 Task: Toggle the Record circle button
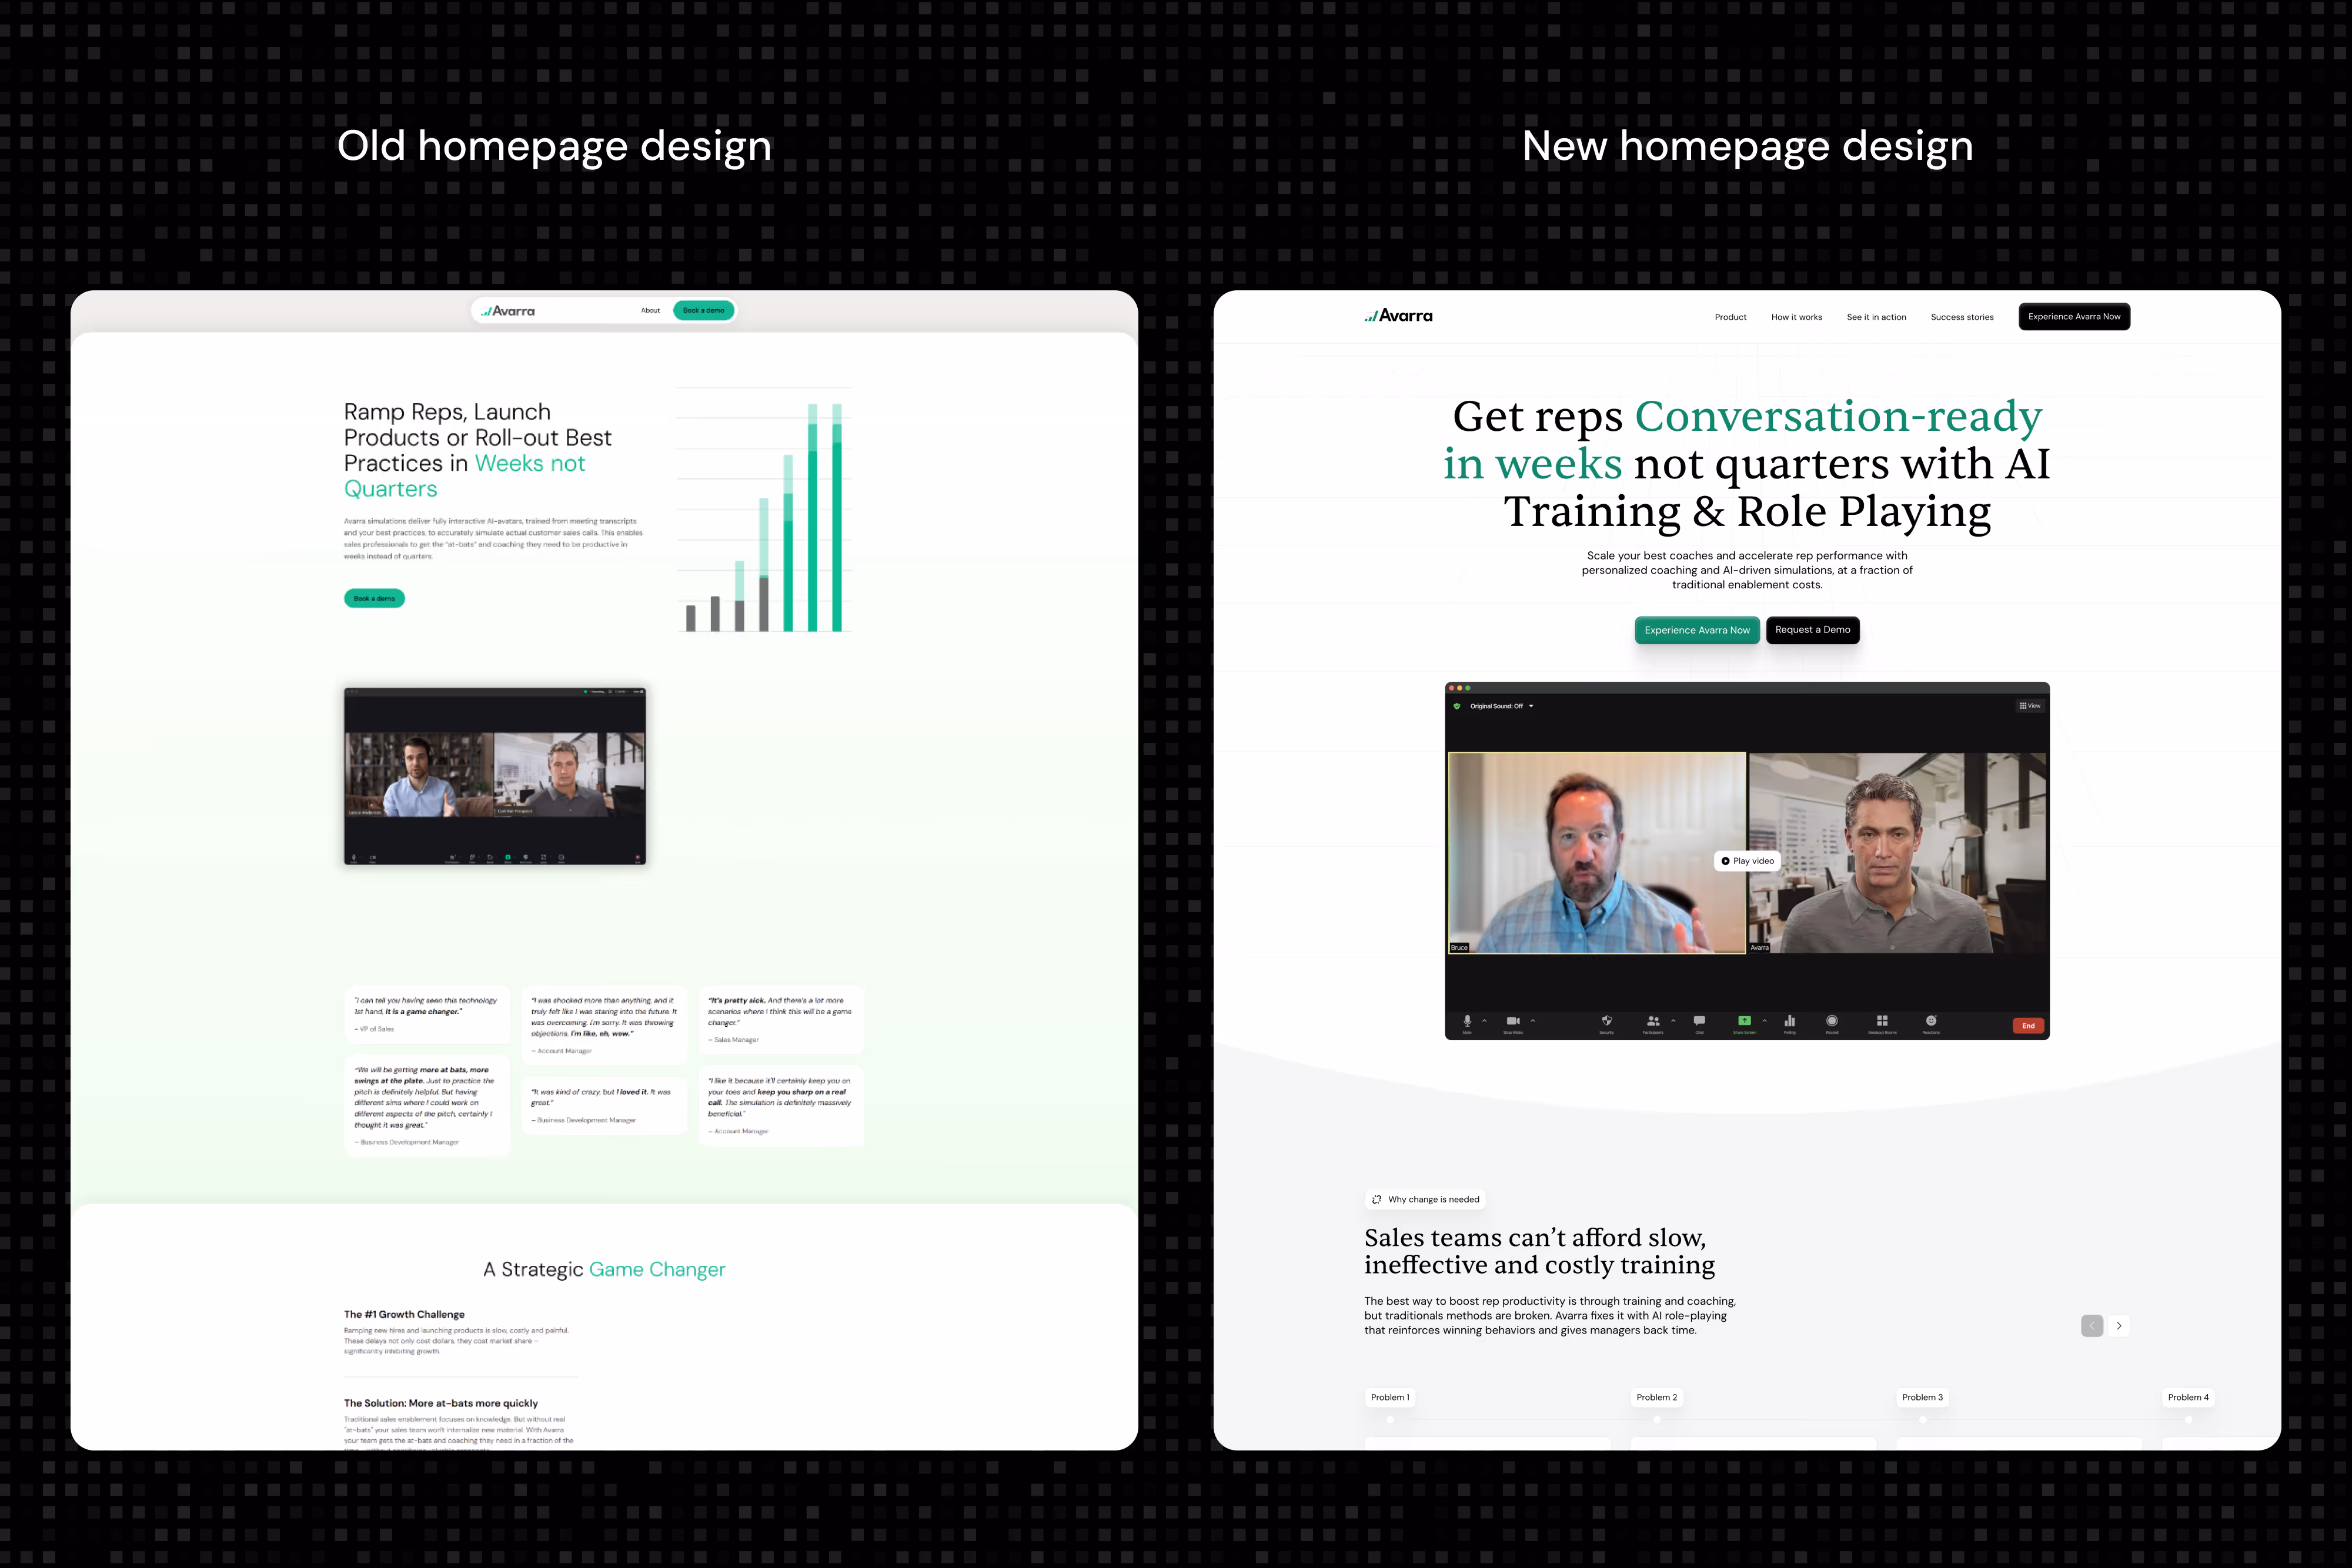click(1832, 1021)
